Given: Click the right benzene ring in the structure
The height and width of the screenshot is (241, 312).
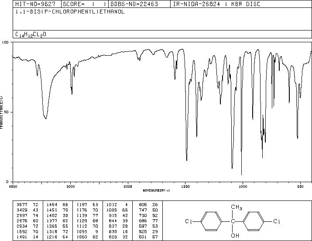Looking at the screenshot, I should click(x=254, y=221).
